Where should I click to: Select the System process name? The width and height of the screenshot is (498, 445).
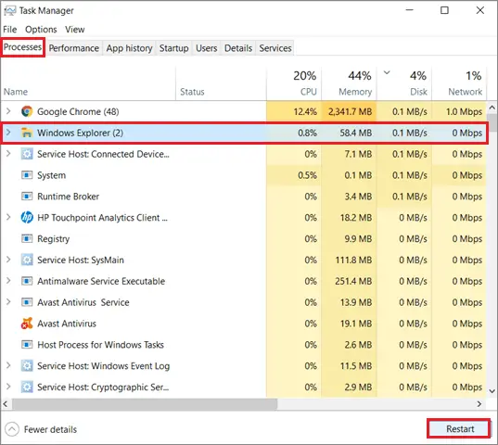pos(51,175)
